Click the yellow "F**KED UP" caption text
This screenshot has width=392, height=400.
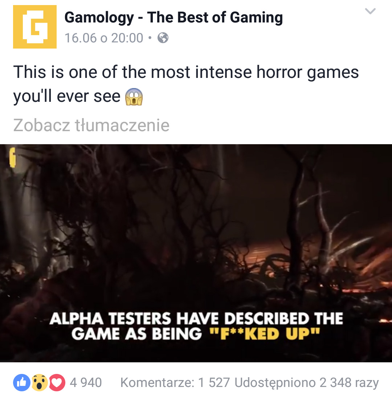pos(265,334)
